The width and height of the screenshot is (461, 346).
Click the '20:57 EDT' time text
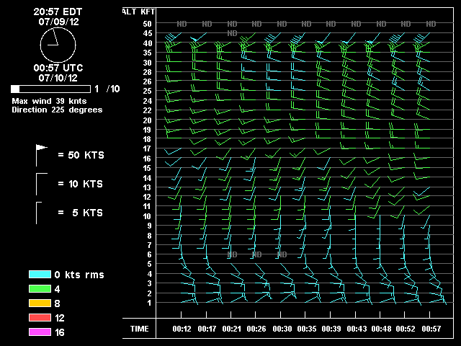coord(58,12)
